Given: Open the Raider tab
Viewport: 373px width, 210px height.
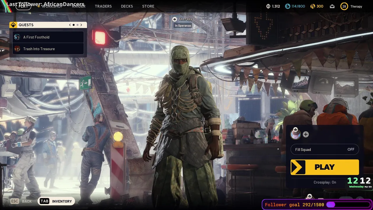Looking at the screenshot, I should (79, 6).
